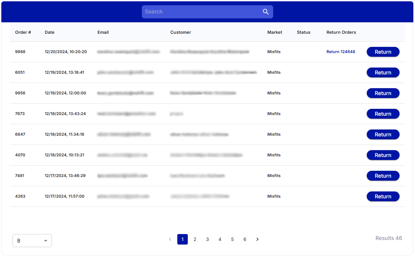Go to page 2 of results
This screenshot has width=415, height=257.
pyautogui.click(x=195, y=239)
